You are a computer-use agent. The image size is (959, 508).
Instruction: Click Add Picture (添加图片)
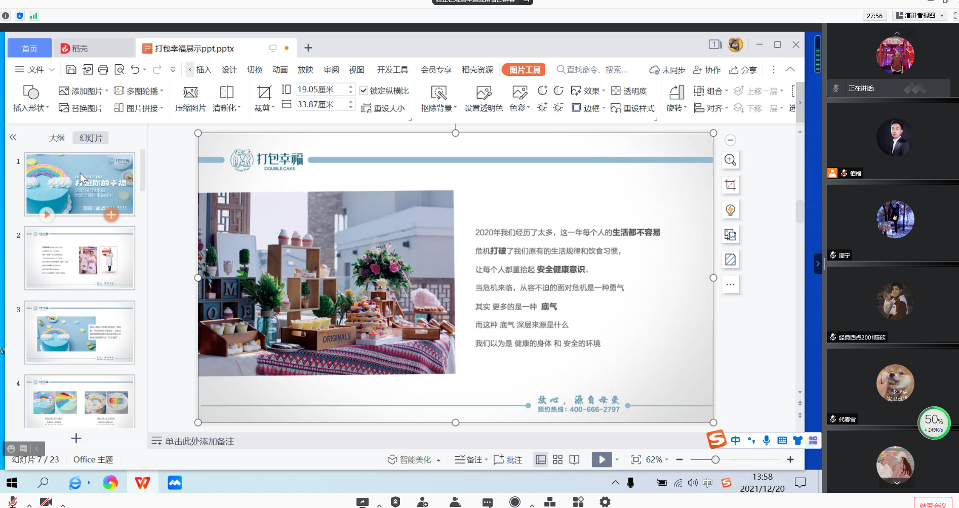tap(84, 91)
